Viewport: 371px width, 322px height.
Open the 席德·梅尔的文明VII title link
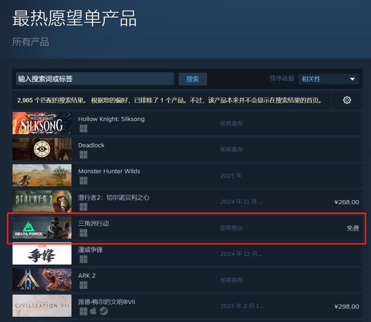coord(106,302)
